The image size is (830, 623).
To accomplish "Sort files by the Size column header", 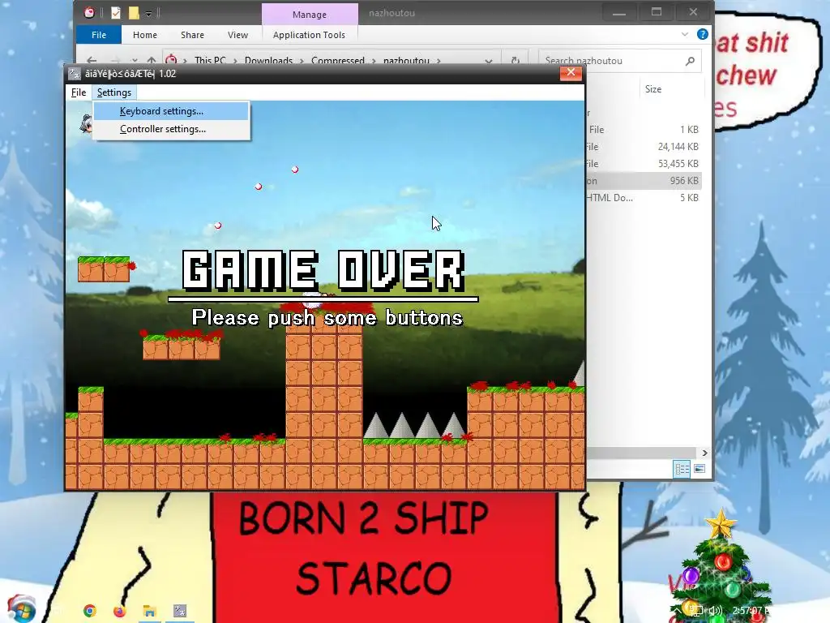I will pyautogui.click(x=653, y=89).
